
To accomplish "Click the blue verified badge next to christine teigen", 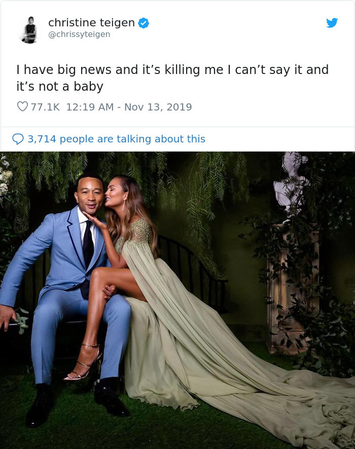I will pyautogui.click(x=144, y=22).
